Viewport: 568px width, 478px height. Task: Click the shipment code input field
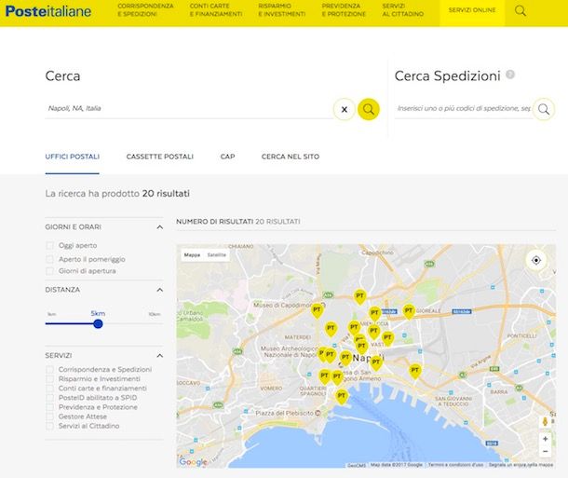tap(463, 109)
